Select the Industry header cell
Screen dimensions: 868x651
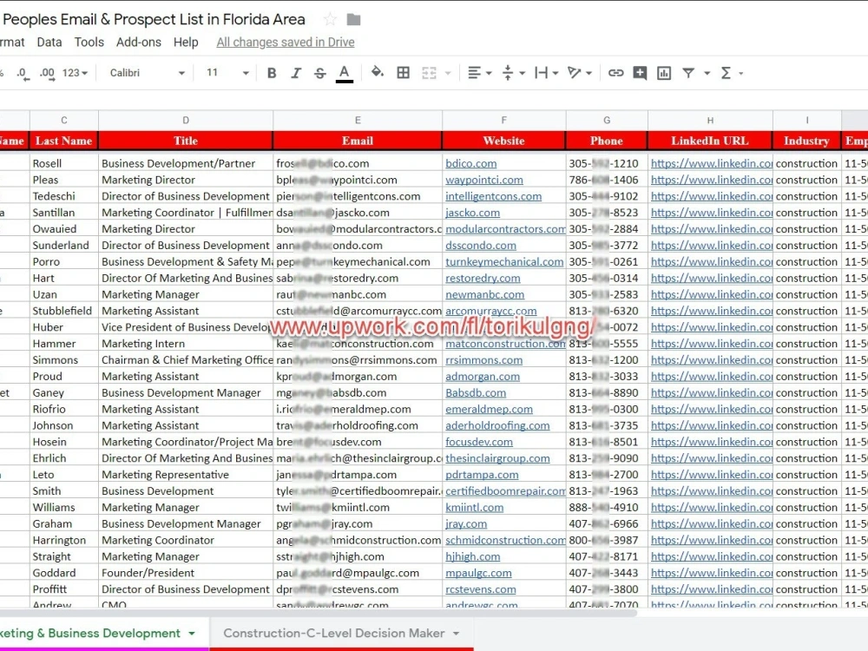[x=806, y=141]
